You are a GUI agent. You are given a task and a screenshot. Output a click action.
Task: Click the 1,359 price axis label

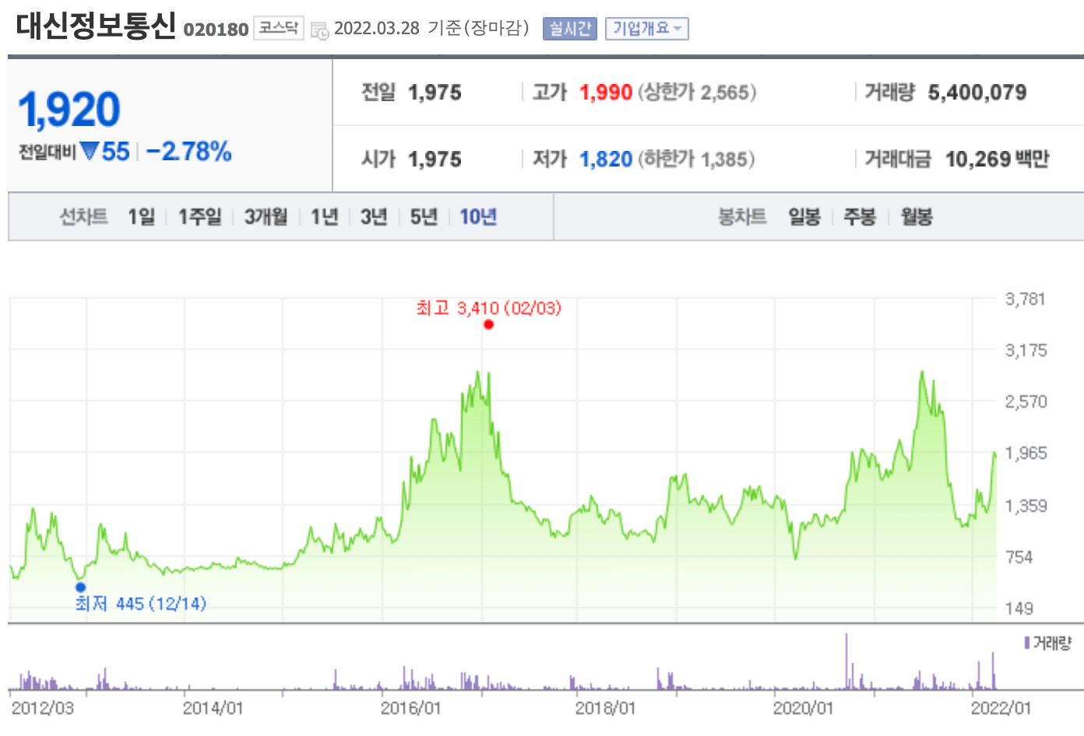pyautogui.click(x=1026, y=506)
